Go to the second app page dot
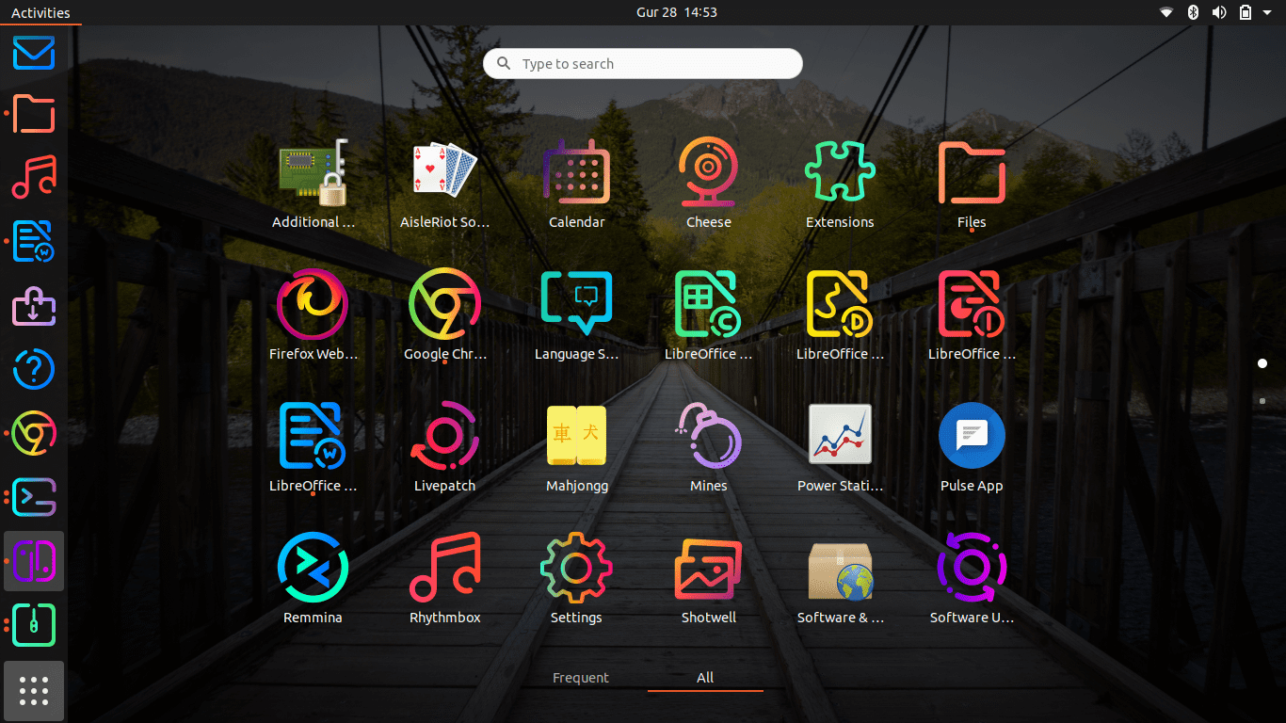The image size is (1286, 723). (x=1262, y=401)
